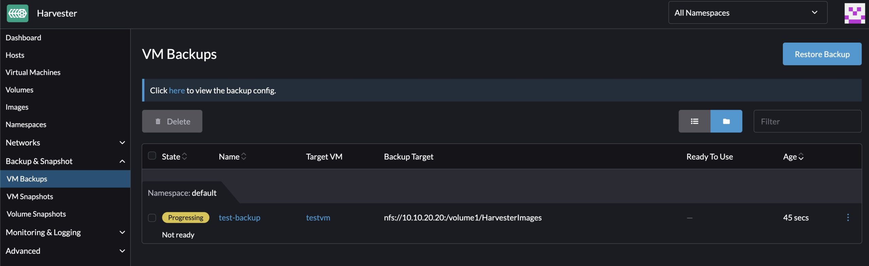This screenshot has height=266, width=869.
Task: Click the Backup Target column header
Action: coord(409,156)
